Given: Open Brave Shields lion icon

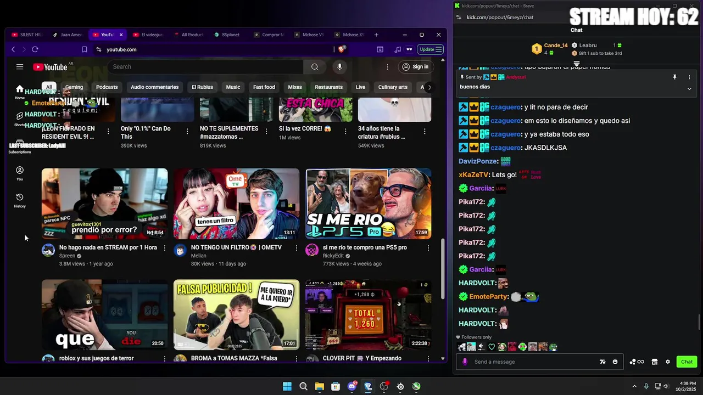Looking at the screenshot, I should click(x=342, y=49).
